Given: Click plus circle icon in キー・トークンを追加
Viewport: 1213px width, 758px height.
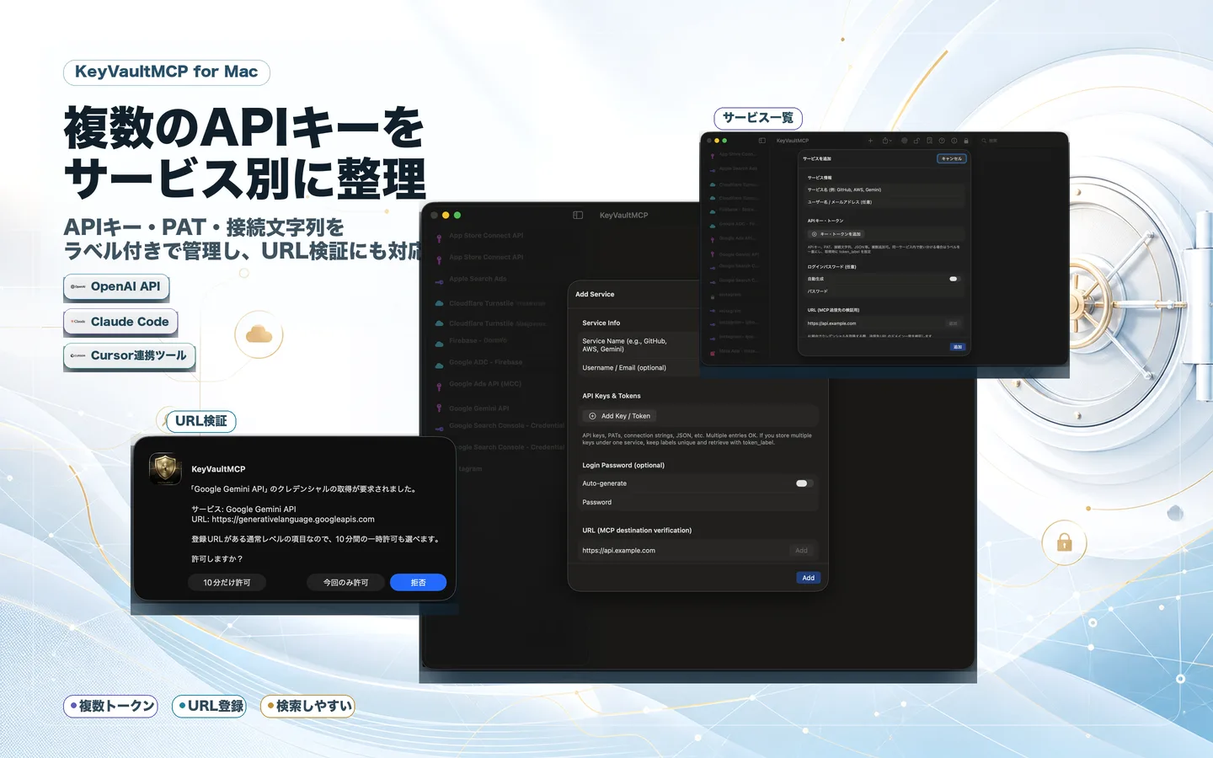Looking at the screenshot, I should [814, 234].
